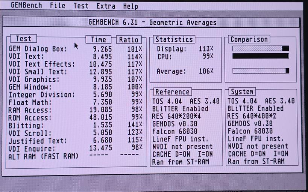
Task: Click Falcon 68030 in Reference panel
Action: (x=175, y=132)
